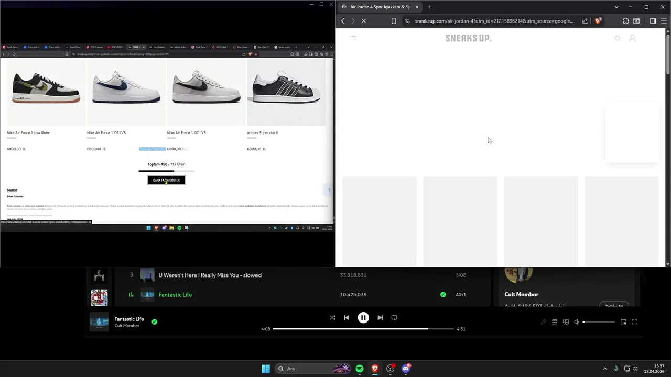Click the now playing album cover

click(99, 322)
